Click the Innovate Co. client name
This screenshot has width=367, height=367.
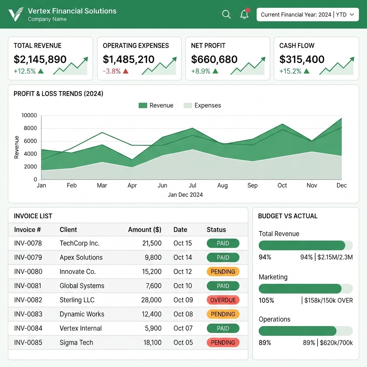pyautogui.click(x=78, y=272)
